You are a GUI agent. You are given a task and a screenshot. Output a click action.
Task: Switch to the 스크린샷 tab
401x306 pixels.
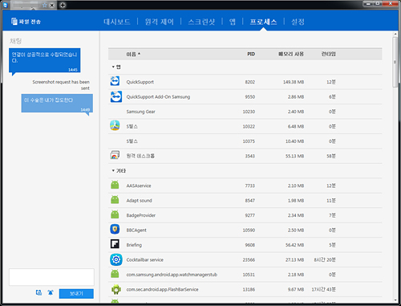201,22
